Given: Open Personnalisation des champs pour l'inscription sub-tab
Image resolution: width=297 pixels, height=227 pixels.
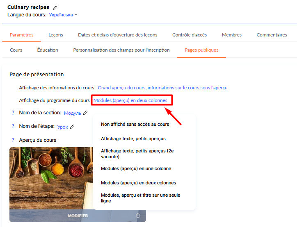Looking at the screenshot, I should (121, 50).
